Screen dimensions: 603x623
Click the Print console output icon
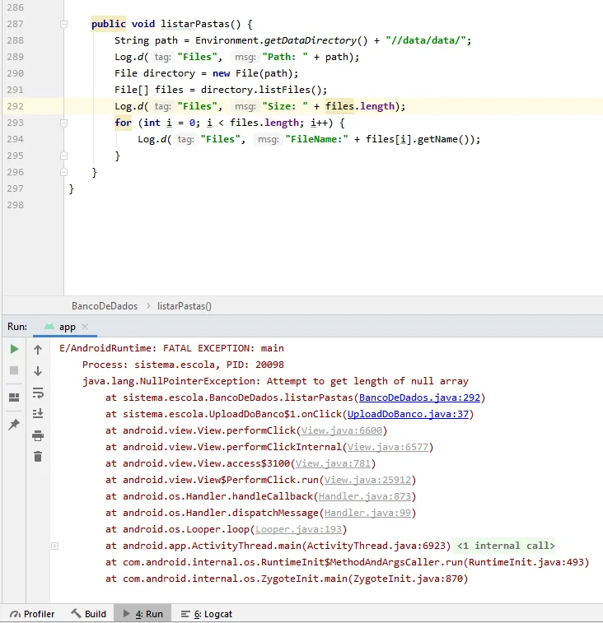(38, 435)
